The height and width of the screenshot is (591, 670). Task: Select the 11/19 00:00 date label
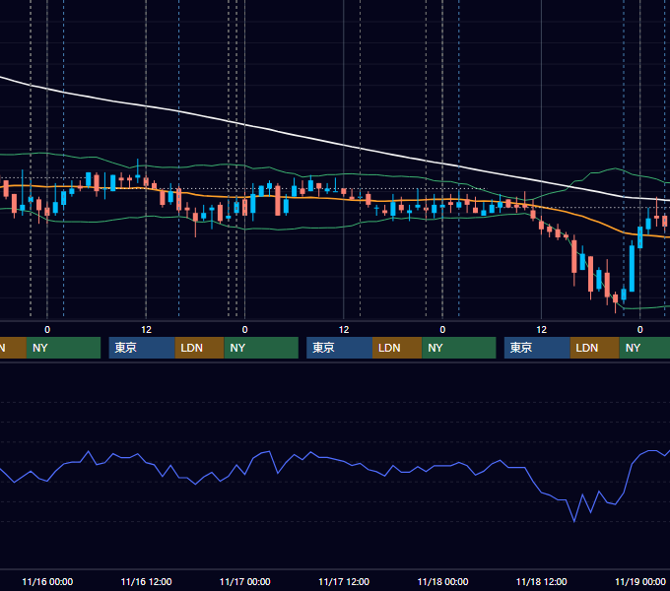[640, 581]
